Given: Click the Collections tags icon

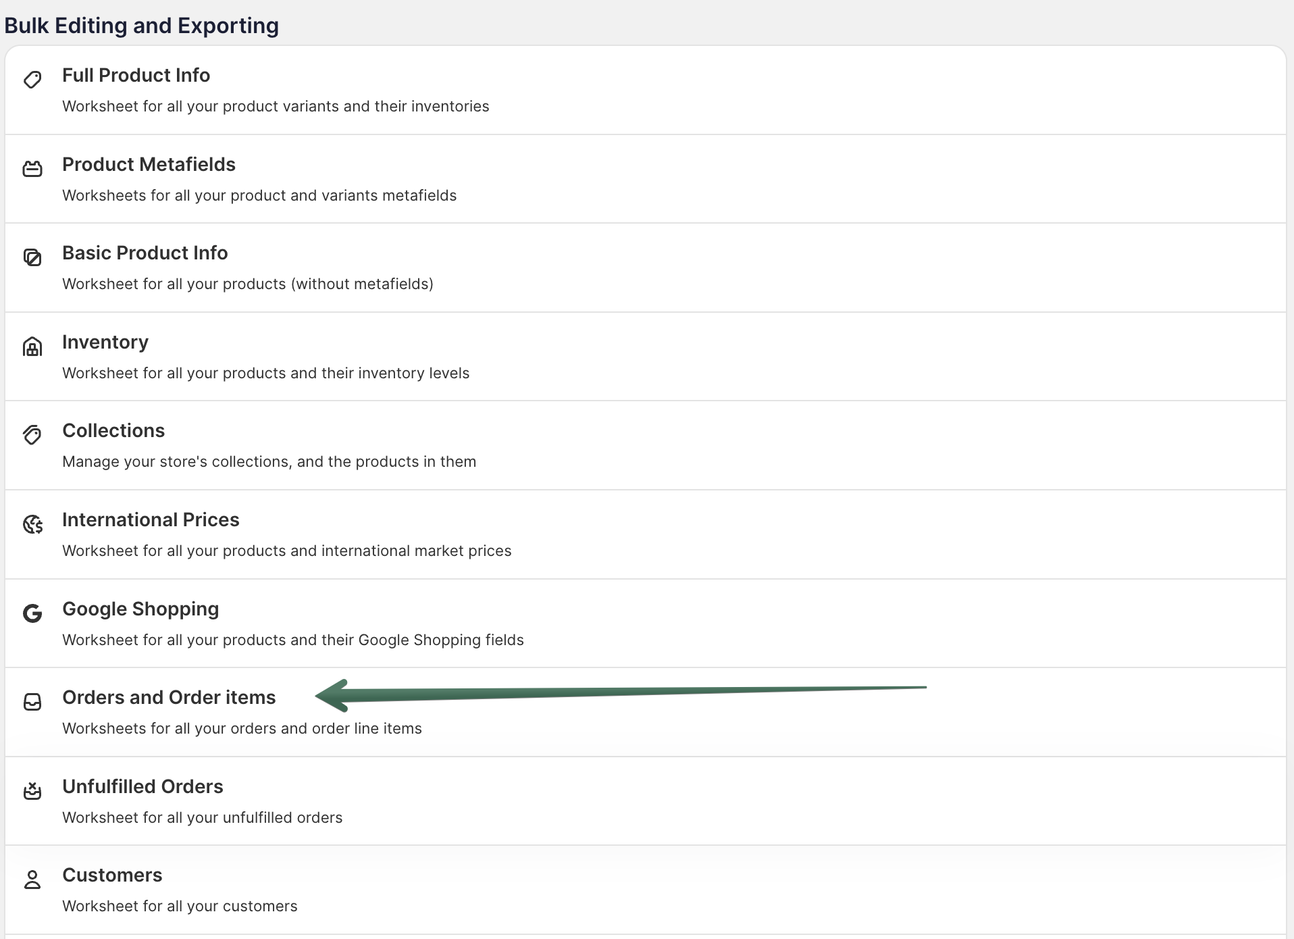Looking at the screenshot, I should [x=32, y=435].
